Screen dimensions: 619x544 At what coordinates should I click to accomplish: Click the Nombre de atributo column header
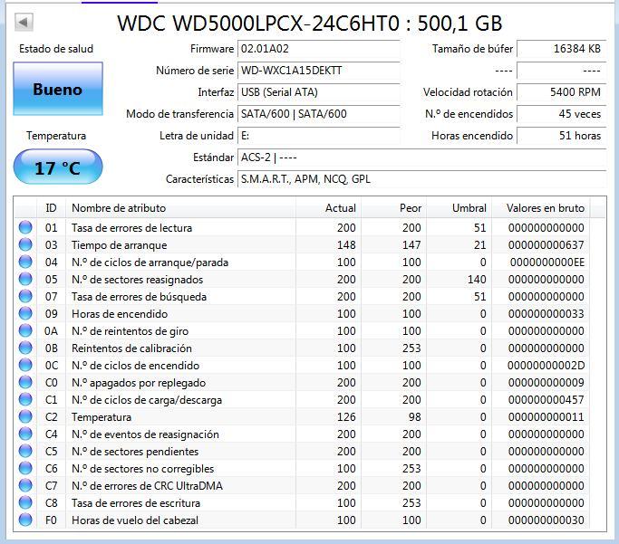click(180, 208)
